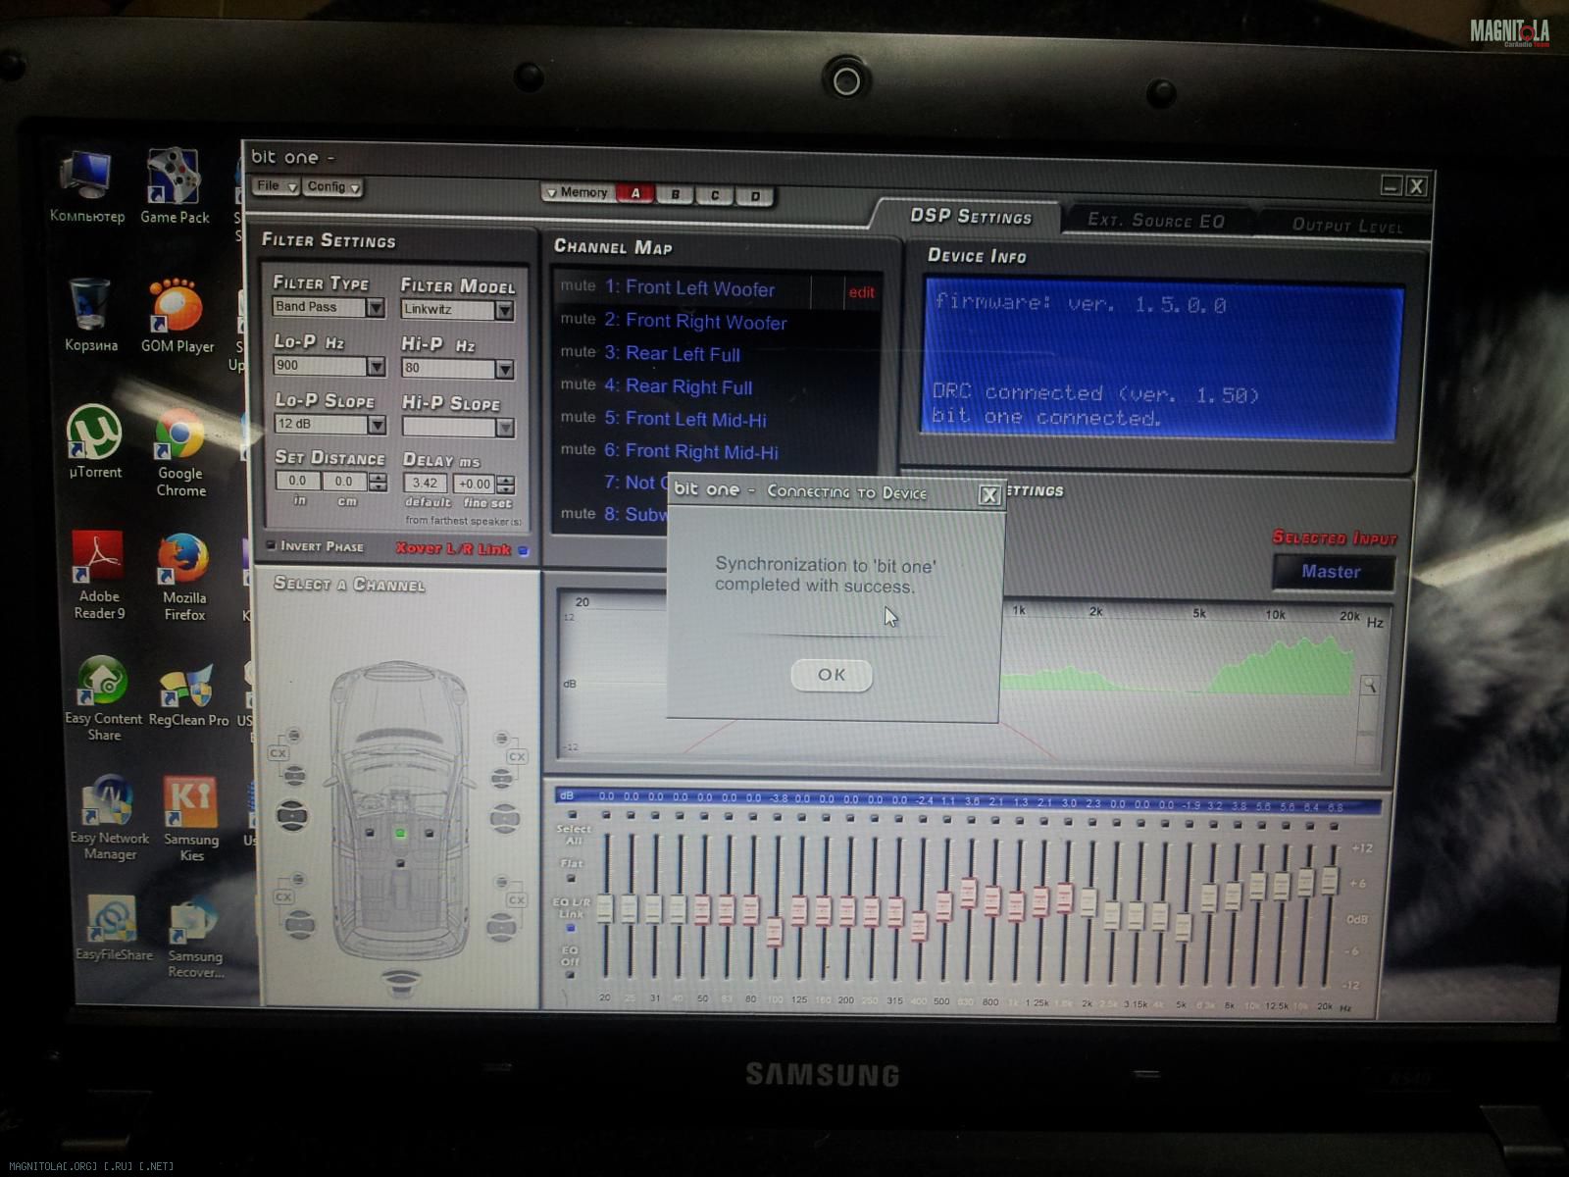Viewport: 1569px width, 1177px height.
Task: Open the File menu dropdown
Action: (276, 185)
